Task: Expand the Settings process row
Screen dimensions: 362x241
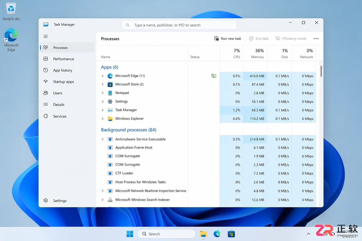Action: coord(103,101)
